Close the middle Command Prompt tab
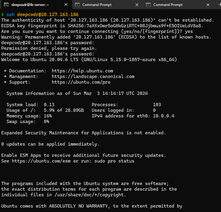Viewport: 221px width, 212px height. pyautogui.click(x=137, y=5)
